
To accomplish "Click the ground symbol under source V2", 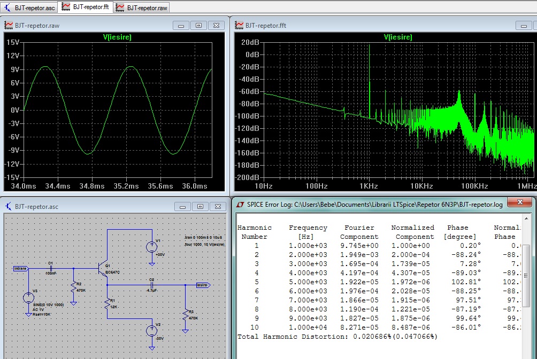I will (152, 348).
